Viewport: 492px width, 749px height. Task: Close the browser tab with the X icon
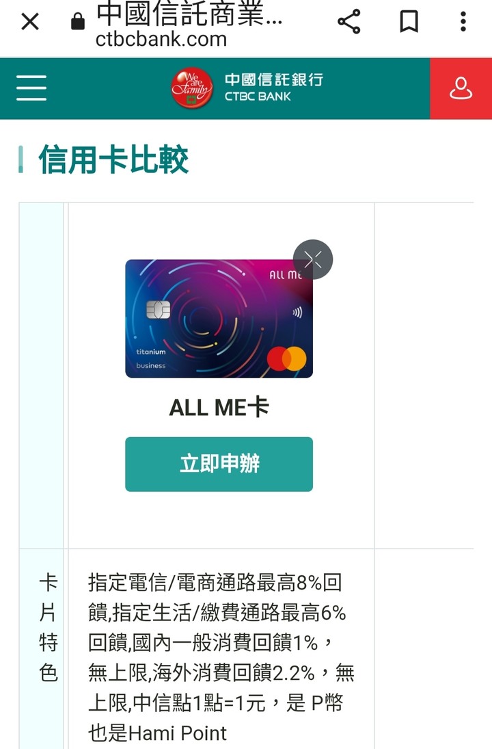pyautogui.click(x=30, y=21)
